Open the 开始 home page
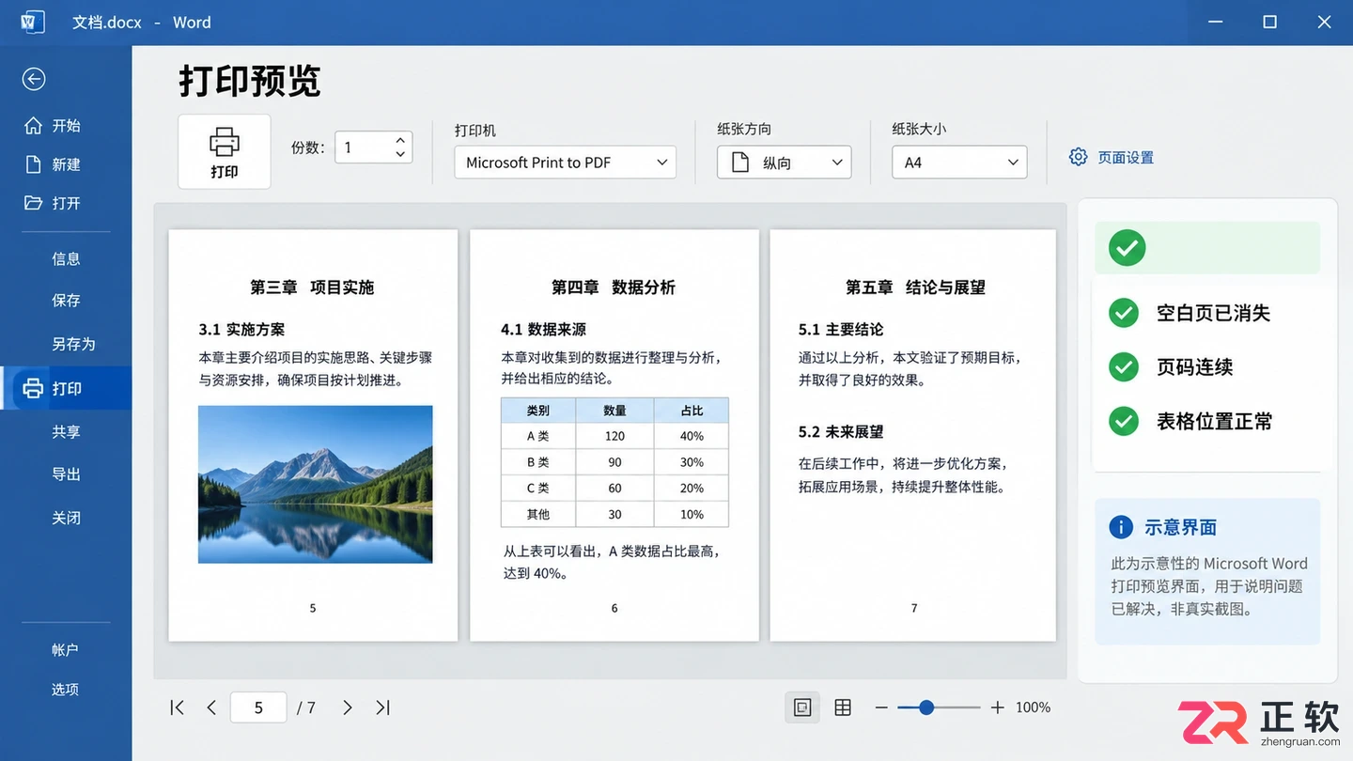This screenshot has width=1353, height=761. [x=53, y=126]
